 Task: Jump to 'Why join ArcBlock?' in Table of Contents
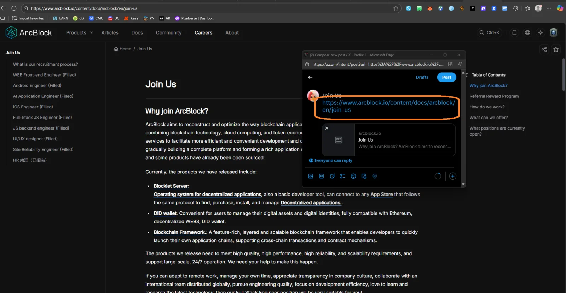coord(488,85)
